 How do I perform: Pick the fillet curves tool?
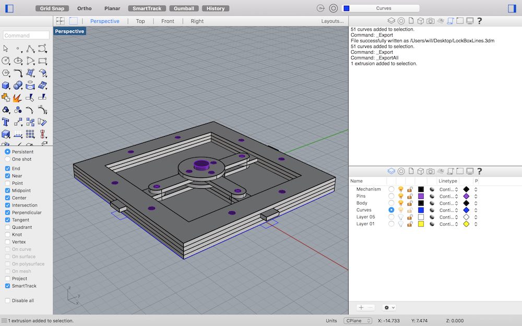point(18,73)
